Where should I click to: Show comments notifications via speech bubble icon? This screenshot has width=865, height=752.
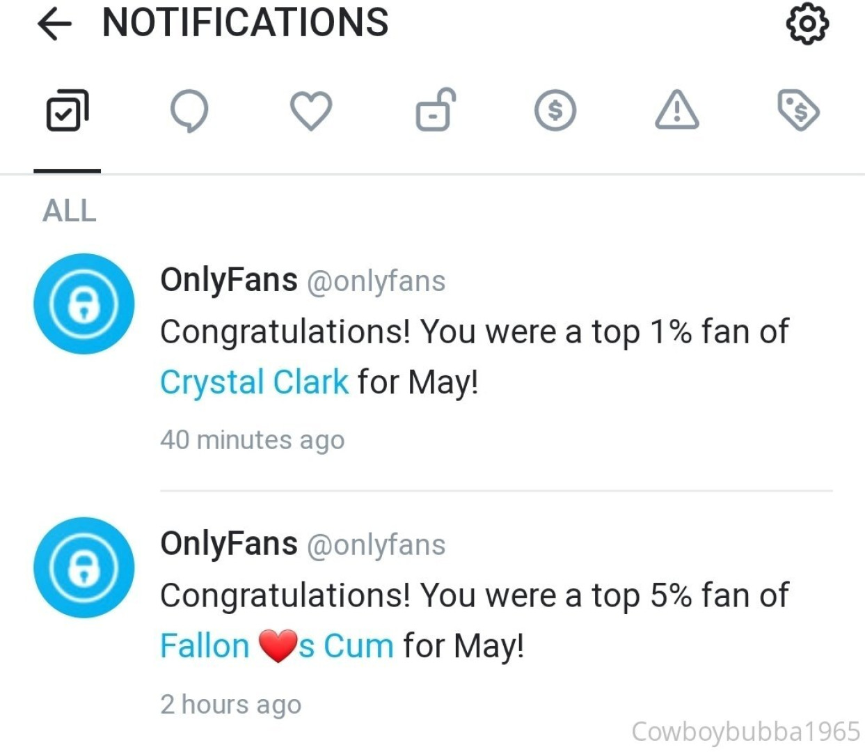(x=189, y=111)
